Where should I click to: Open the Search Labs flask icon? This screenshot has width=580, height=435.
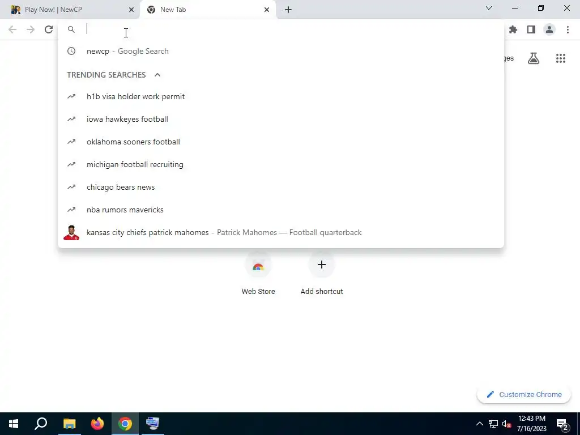click(534, 58)
